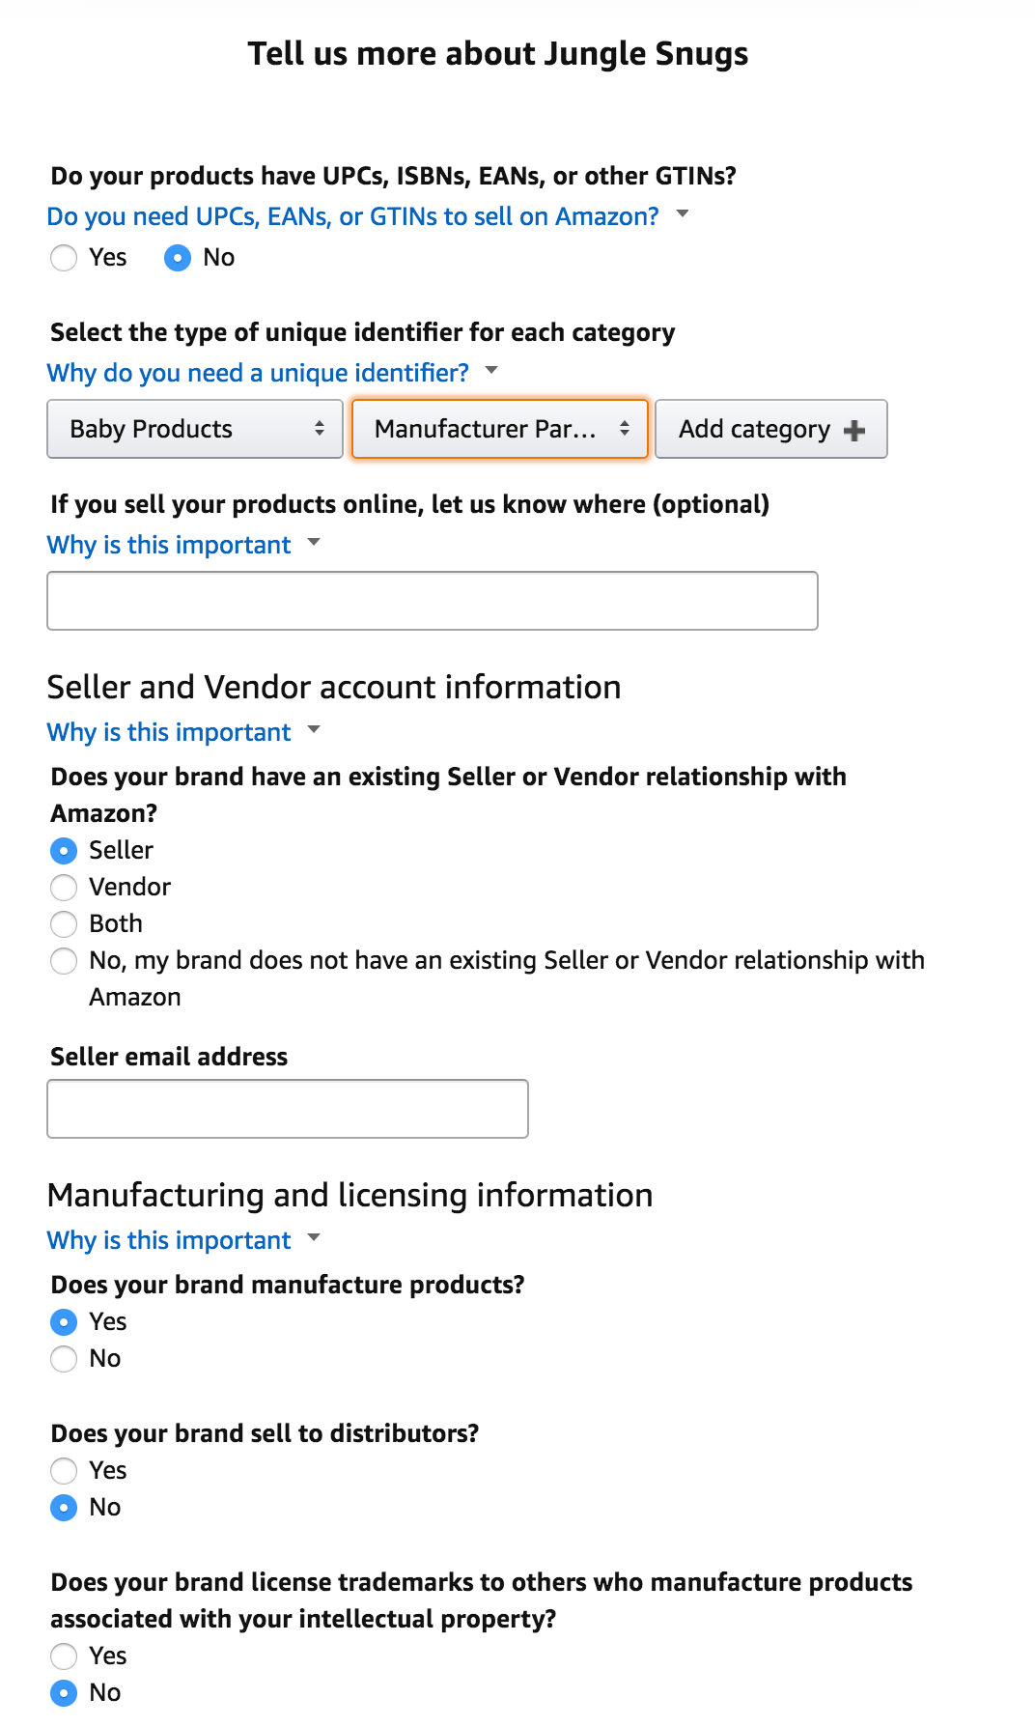Select No for licensing trademarks question
1035x1727 pixels.
(x=64, y=1693)
